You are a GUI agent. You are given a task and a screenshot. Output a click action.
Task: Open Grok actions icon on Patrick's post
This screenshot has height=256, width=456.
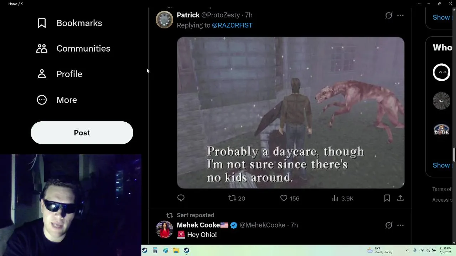(389, 15)
